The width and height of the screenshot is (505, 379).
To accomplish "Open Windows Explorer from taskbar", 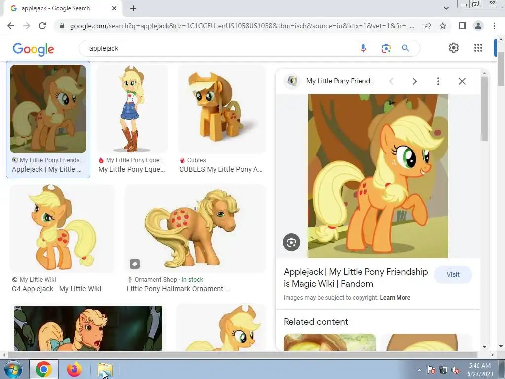I will coord(105,370).
